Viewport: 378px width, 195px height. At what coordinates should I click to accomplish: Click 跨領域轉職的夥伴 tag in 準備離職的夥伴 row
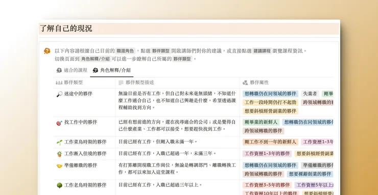coord(263,174)
